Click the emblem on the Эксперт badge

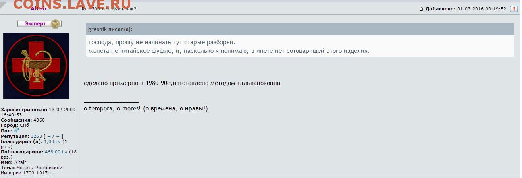click(56, 24)
